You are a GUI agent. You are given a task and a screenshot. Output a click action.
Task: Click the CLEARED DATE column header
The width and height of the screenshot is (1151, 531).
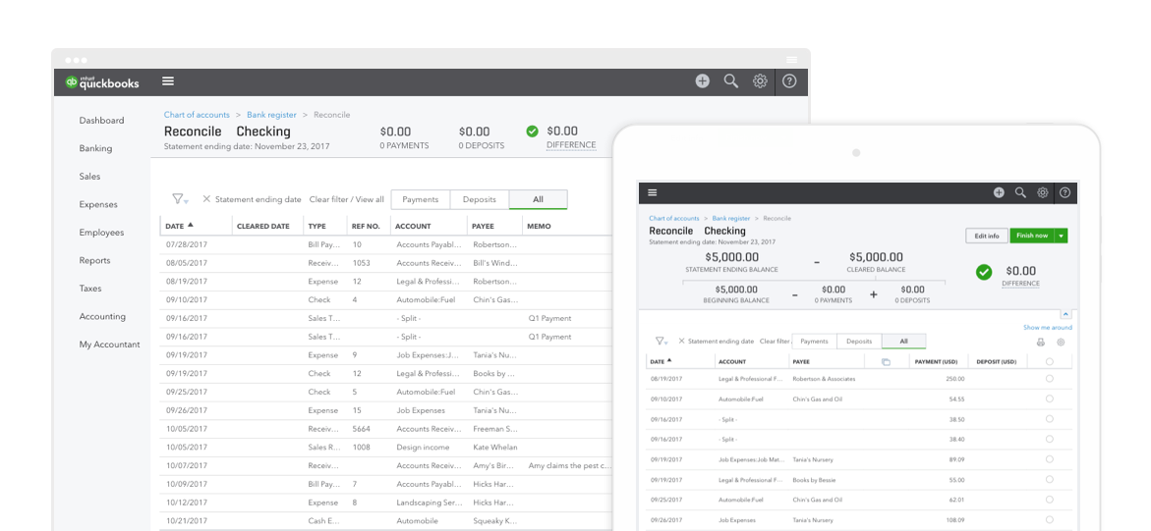click(262, 226)
